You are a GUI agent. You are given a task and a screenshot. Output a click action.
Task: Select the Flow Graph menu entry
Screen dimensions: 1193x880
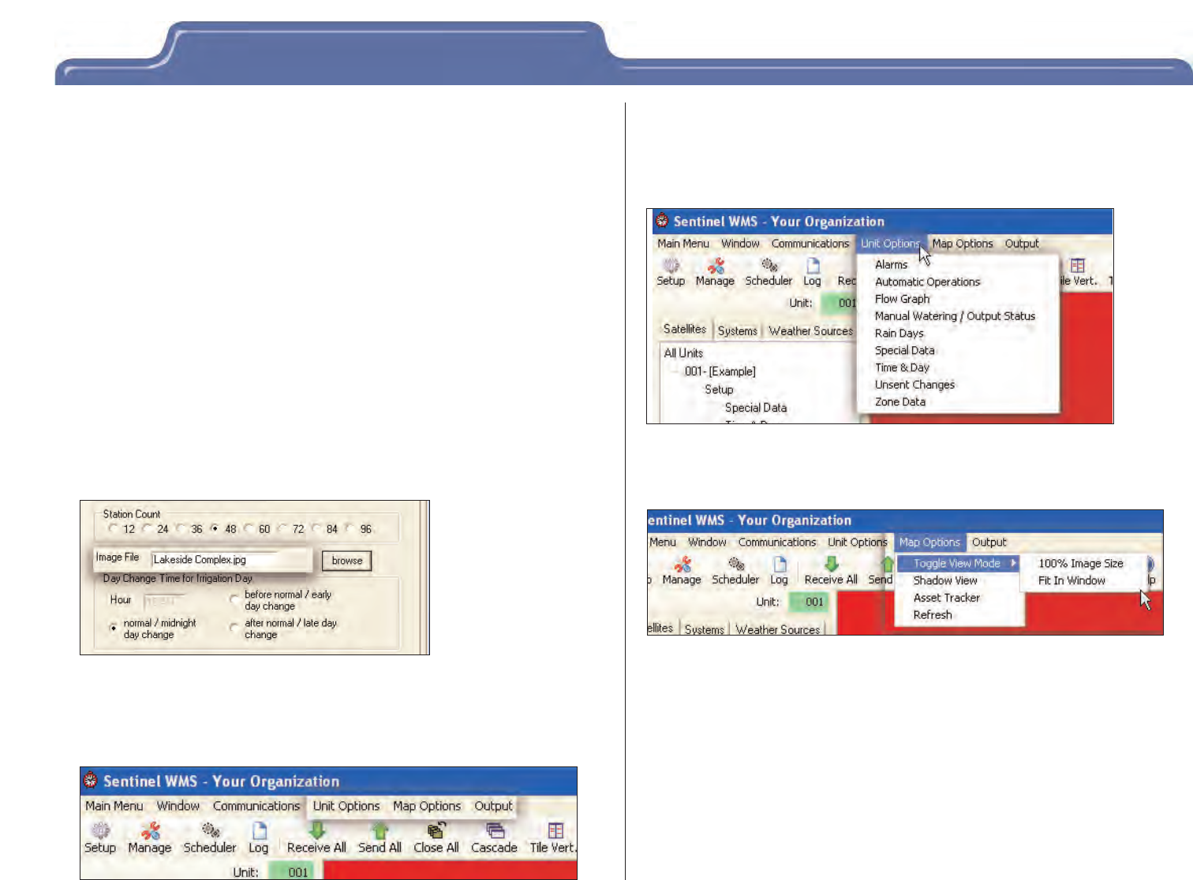(x=903, y=299)
